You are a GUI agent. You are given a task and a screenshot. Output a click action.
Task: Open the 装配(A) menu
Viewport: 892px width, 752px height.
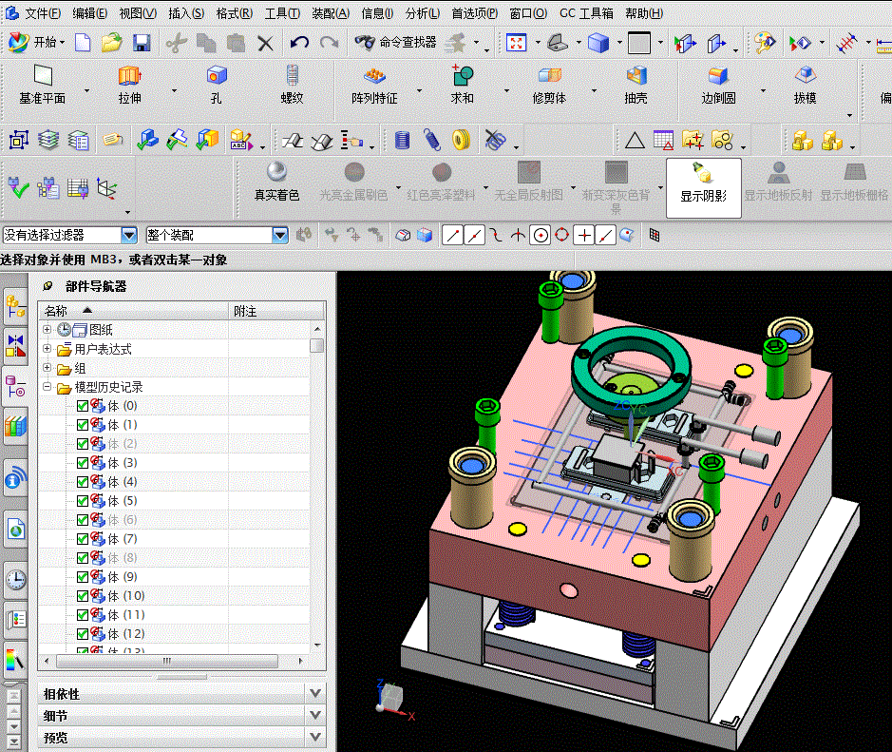click(x=330, y=13)
